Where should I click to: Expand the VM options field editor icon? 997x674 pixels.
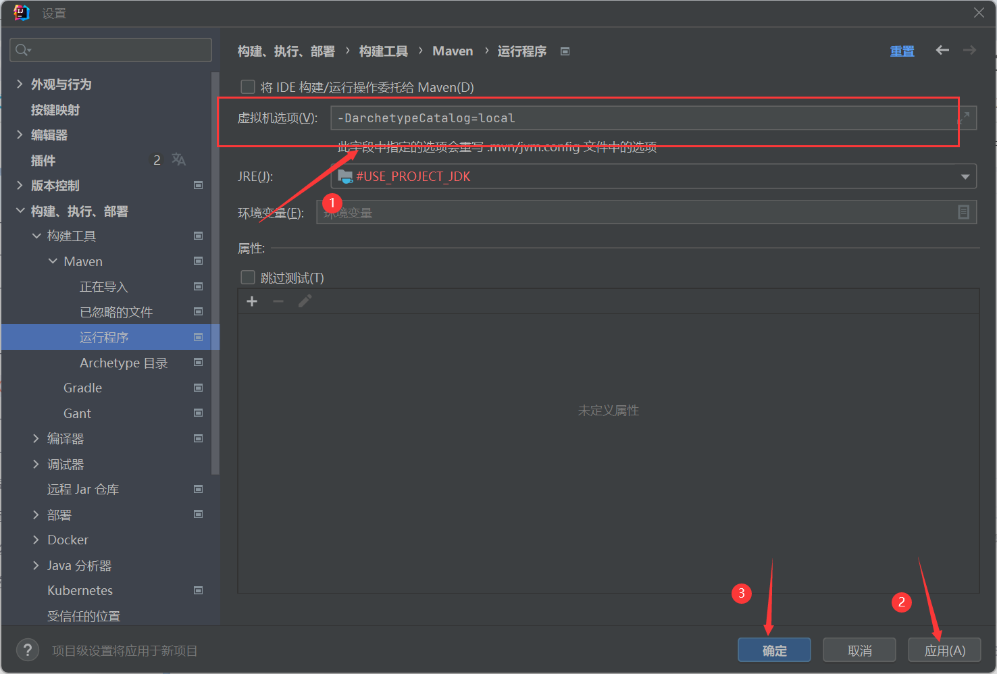[965, 118]
